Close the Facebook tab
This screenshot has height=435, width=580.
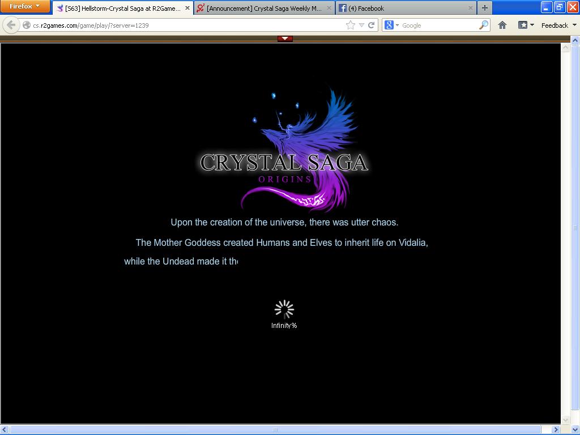click(470, 8)
